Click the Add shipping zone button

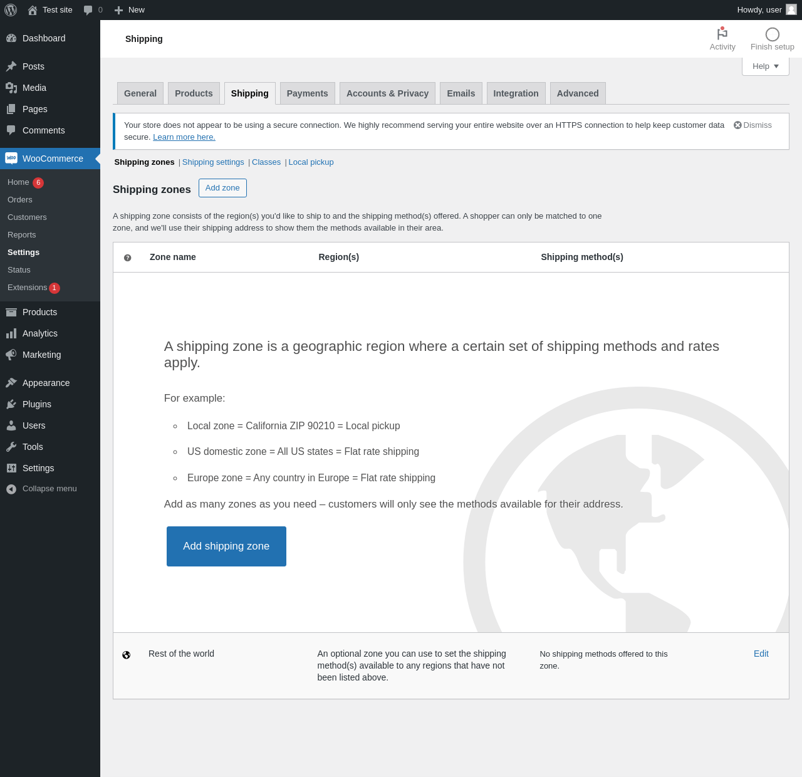click(x=226, y=546)
